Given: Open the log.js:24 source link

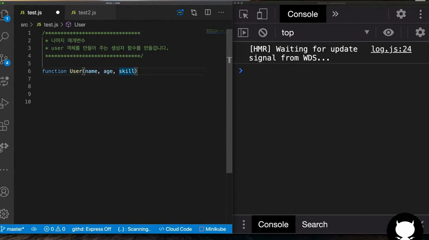Looking at the screenshot, I should click(x=391, y=49).
